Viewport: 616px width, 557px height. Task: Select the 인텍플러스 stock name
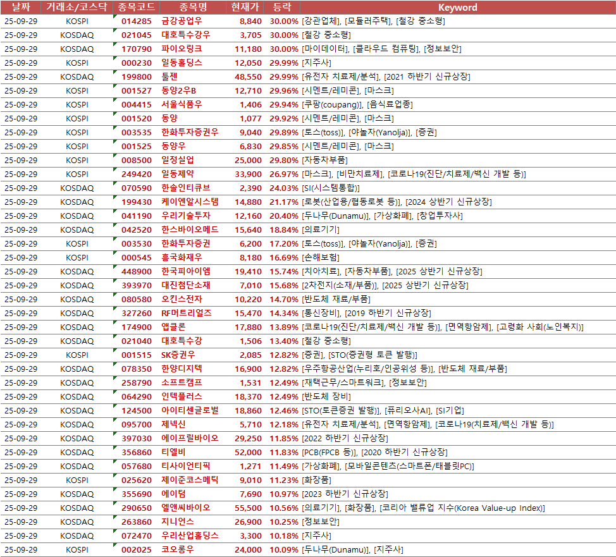(182, 397)
